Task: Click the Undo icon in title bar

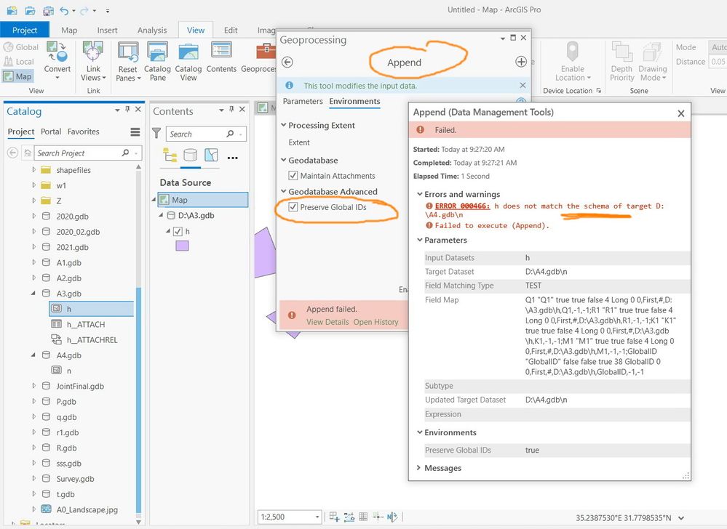Action: tap(65, 10)
